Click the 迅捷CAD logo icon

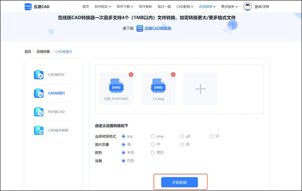coord(28,6)
